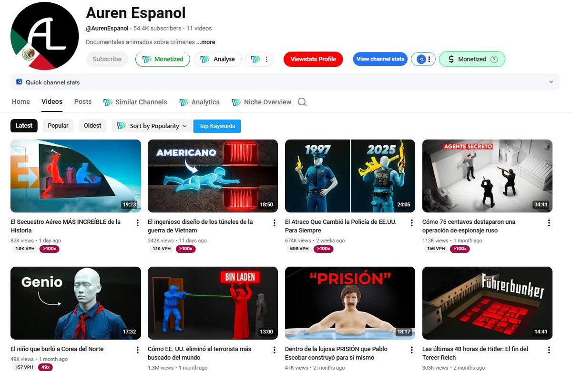Click 1.1K VPH badge under Vietnam video
572x371 pixels.
click(162, 249)
